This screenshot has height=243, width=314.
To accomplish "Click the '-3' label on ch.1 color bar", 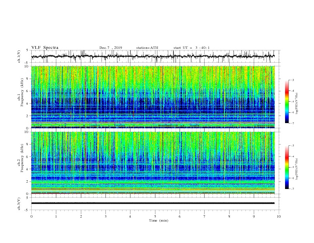I will [292, 80].
